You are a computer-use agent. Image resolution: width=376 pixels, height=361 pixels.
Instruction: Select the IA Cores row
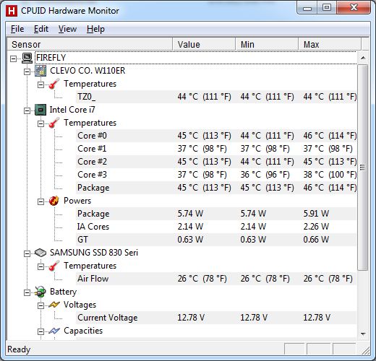click(216, 227)
